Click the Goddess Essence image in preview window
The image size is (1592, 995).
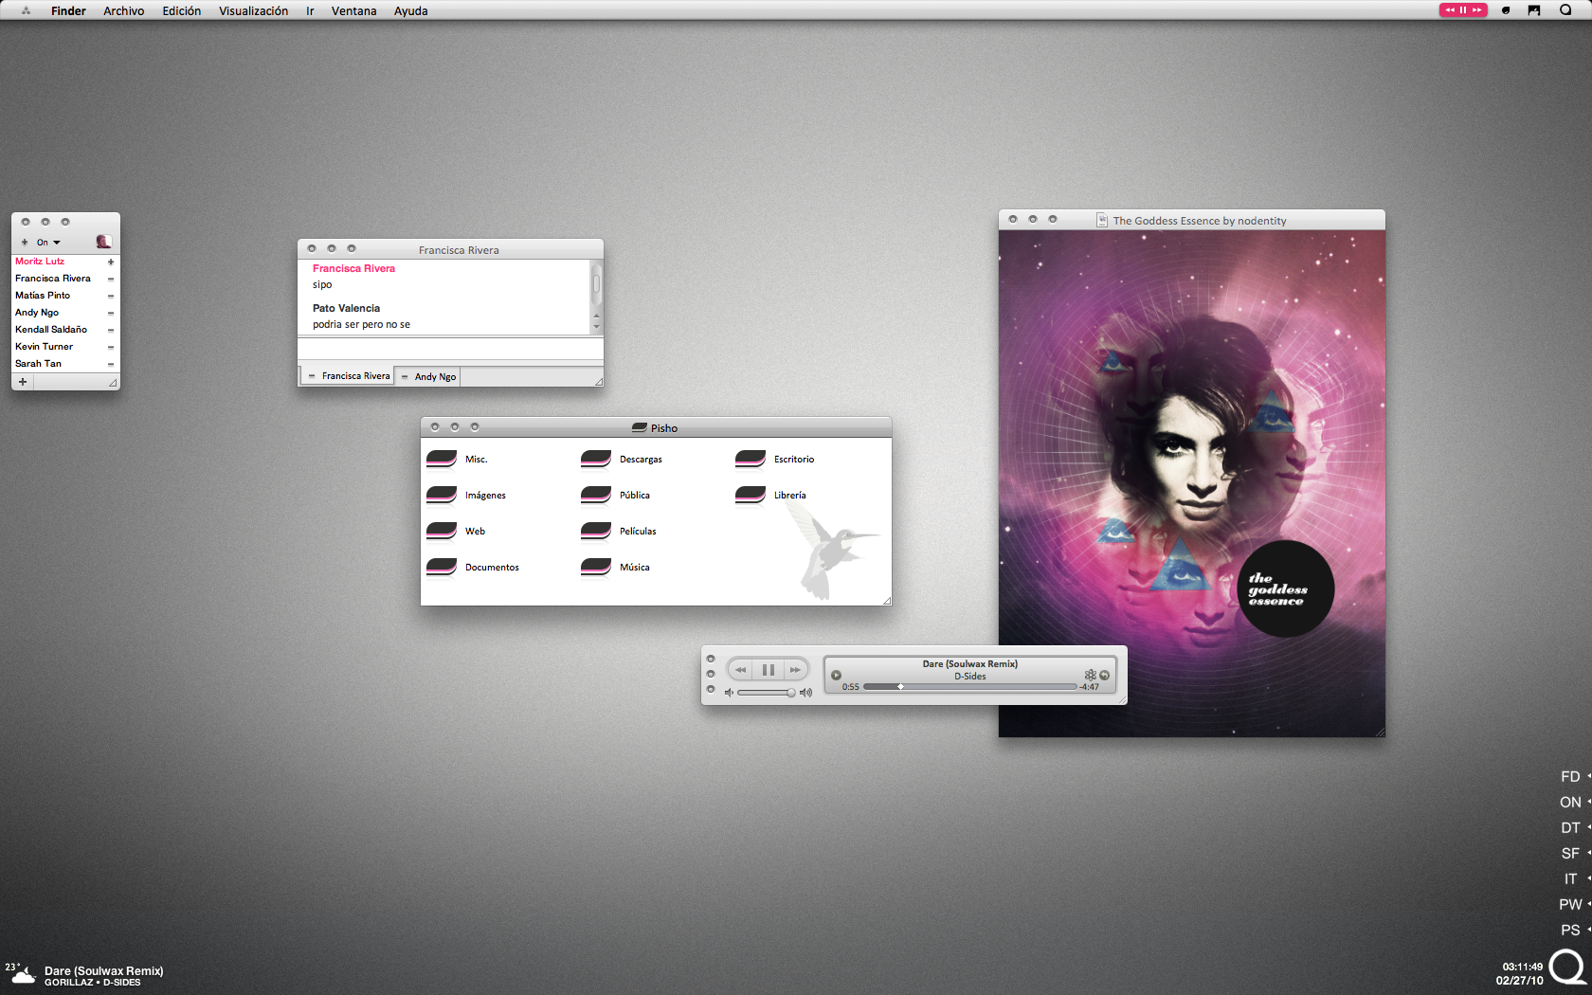tap(1191, 483)
